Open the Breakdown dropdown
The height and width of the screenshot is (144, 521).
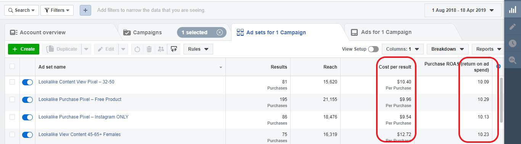[x=448, y=49]
